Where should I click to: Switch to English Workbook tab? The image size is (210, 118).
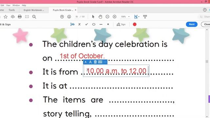[34, 10]
